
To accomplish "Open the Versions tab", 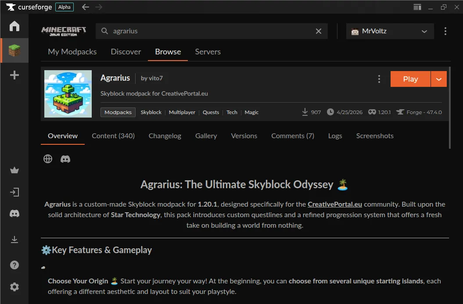I will [244, 136].
